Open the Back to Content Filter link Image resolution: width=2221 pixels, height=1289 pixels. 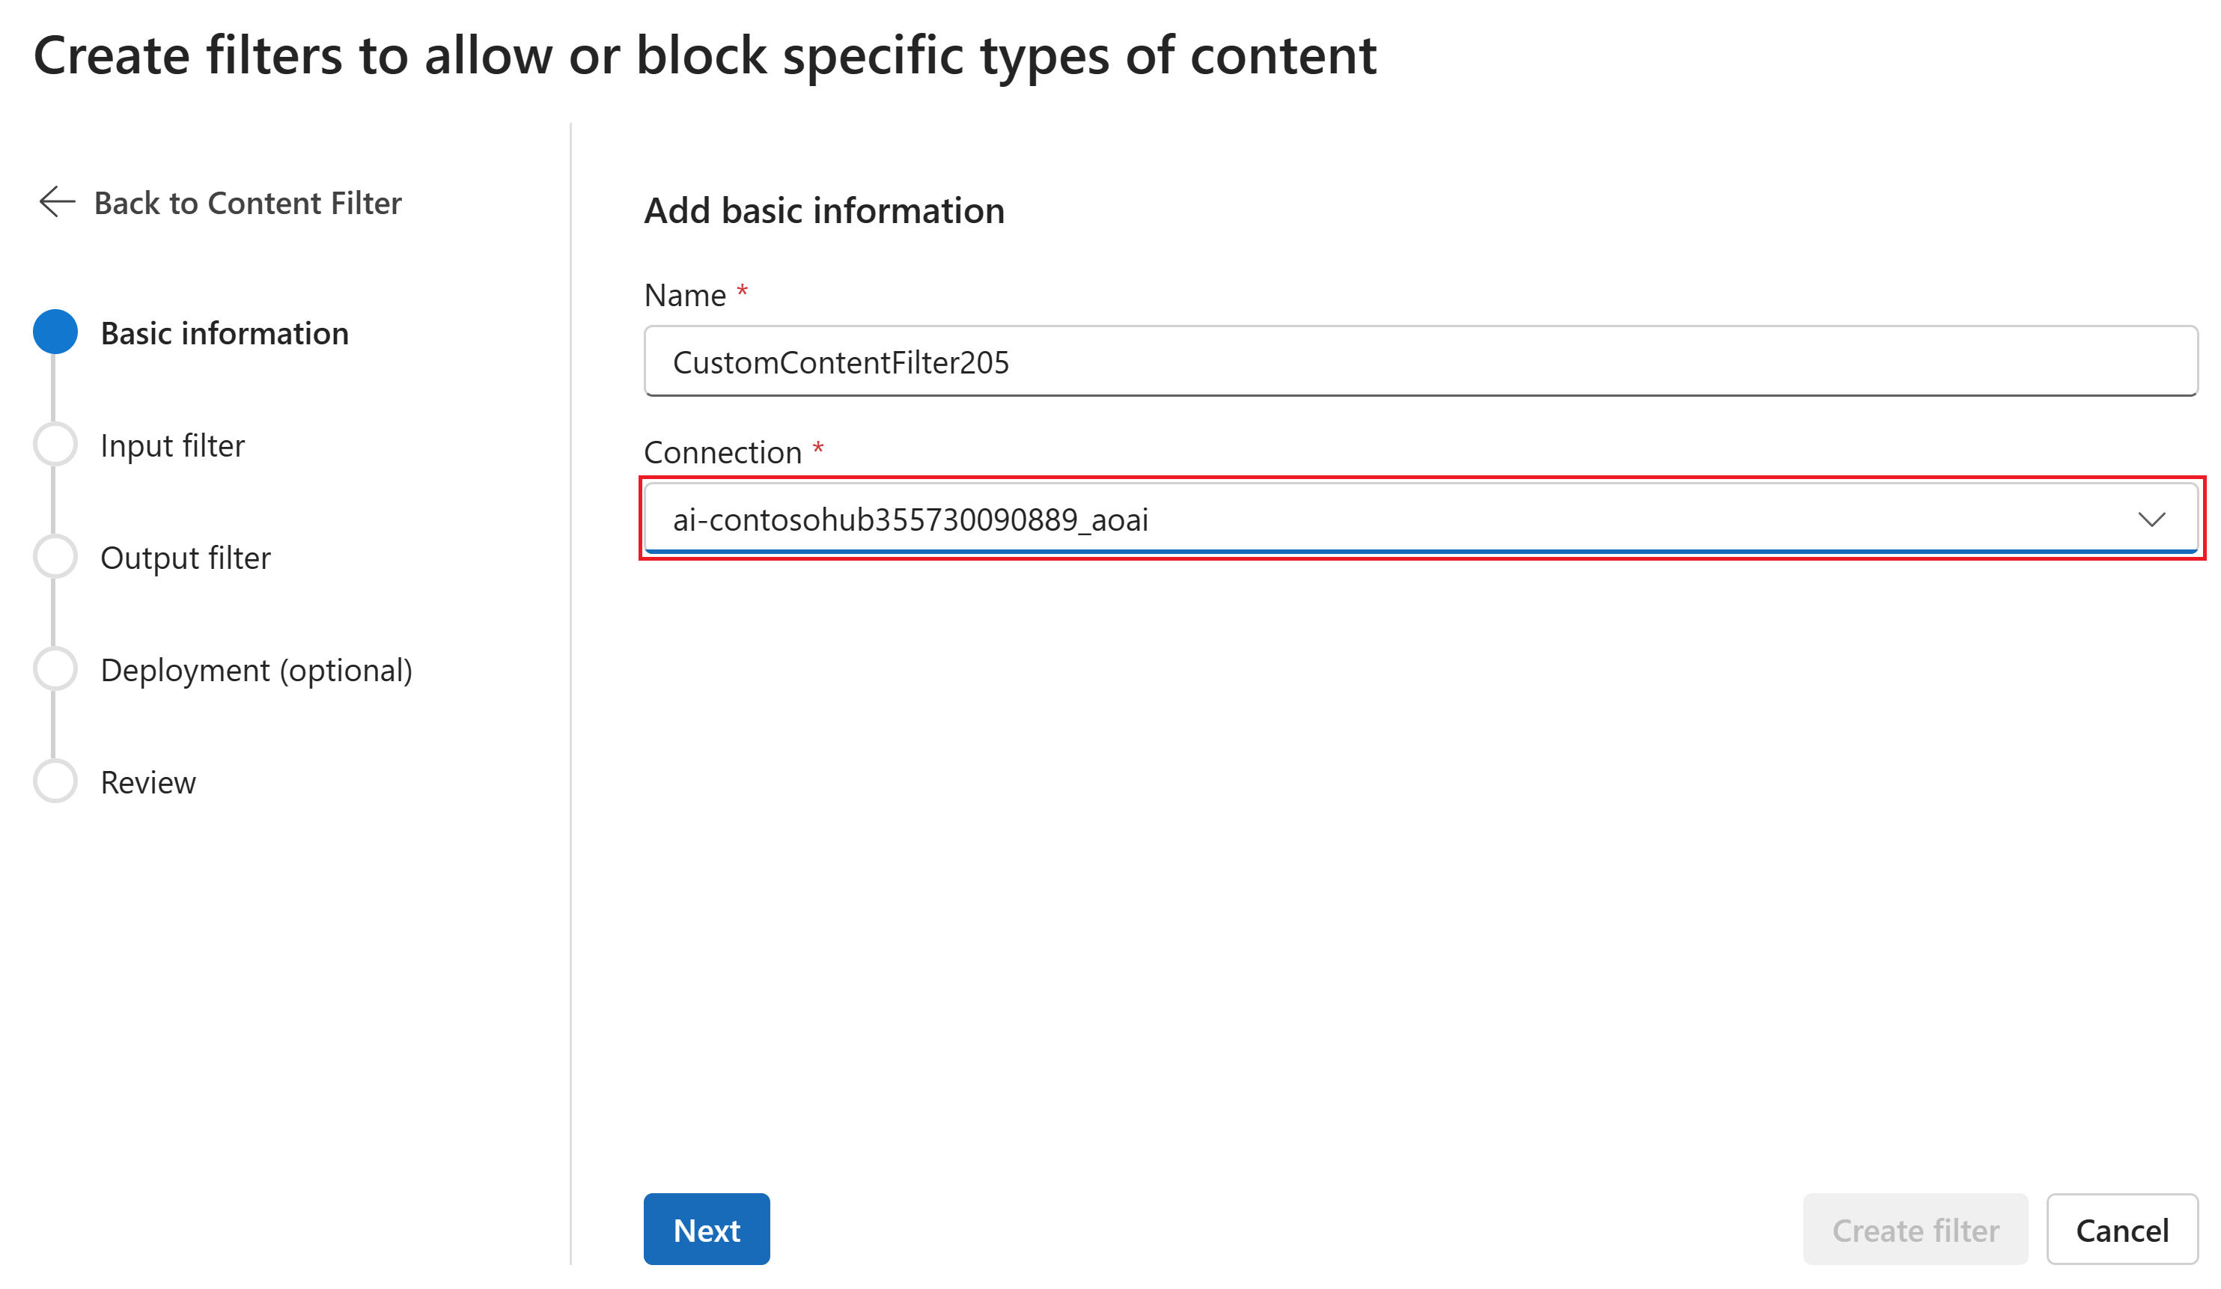[x=247, y=204]
